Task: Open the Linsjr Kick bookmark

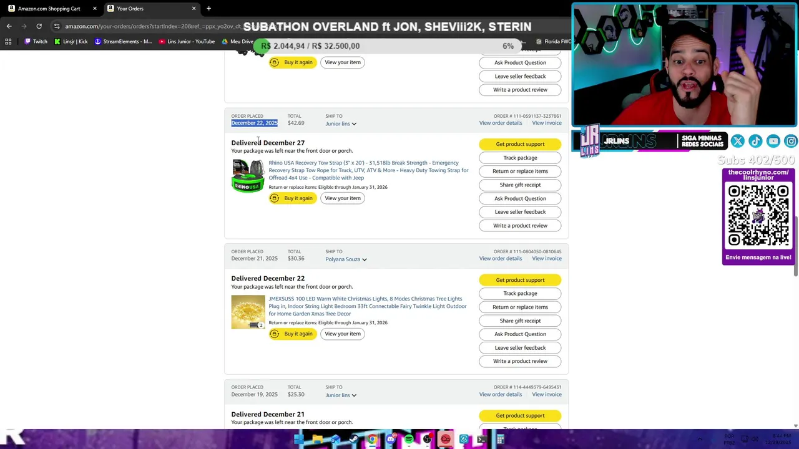Action: click(71, 42)
